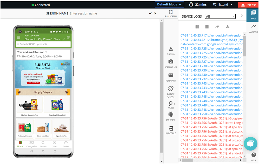
Task: Open Eggs, Meat & Fish category
Action: (61, 128)
